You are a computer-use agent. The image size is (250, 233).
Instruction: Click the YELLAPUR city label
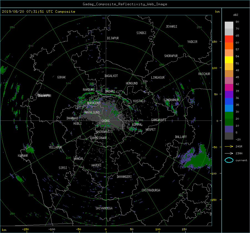55,147
